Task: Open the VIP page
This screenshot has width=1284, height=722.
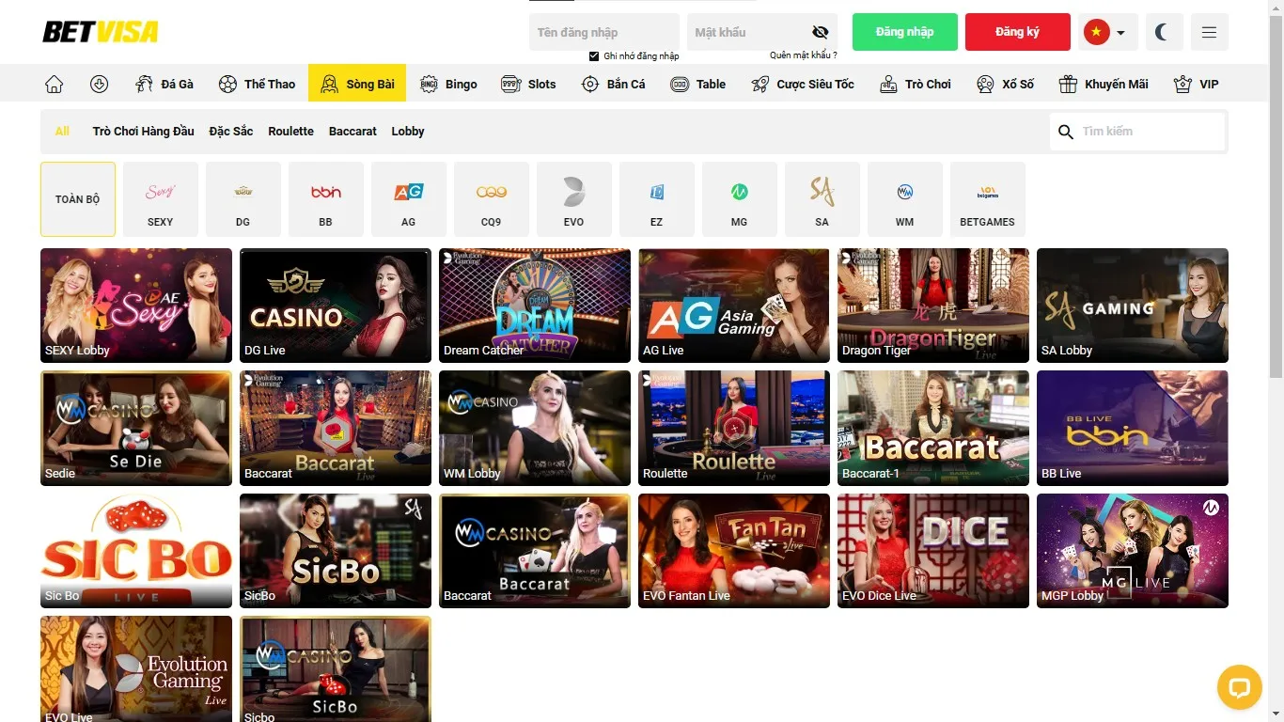Action: (1197, 84)
